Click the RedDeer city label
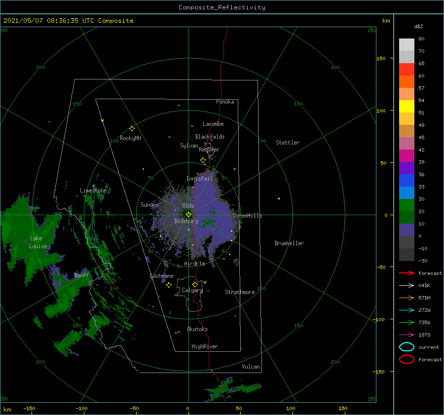Screen dimensions: 444x415 tap(209, 150)
